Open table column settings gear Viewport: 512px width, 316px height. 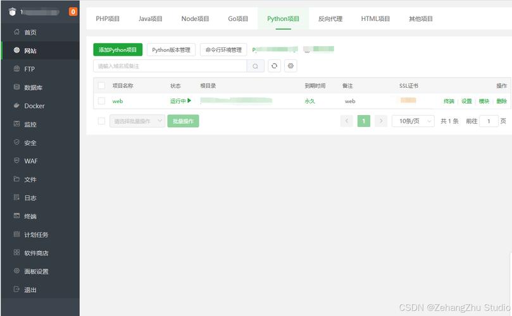click(290, 66)
